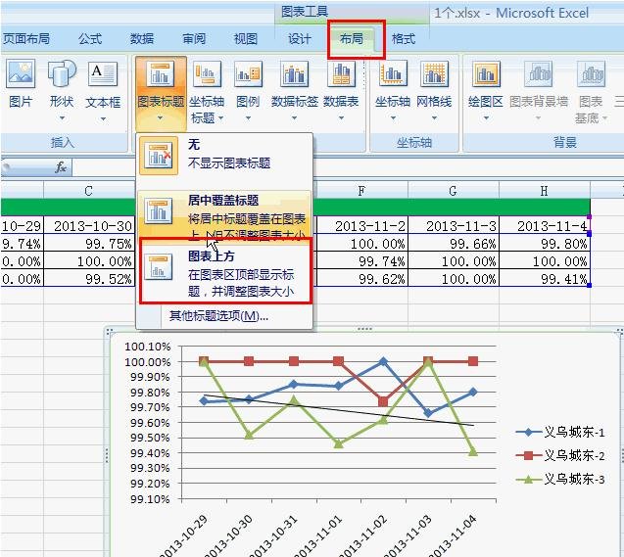Click the 图例 (Legend) button in ribbon
Image resolution: width=624 pixels, height=557 pixels.
click(x=248, y=85)
